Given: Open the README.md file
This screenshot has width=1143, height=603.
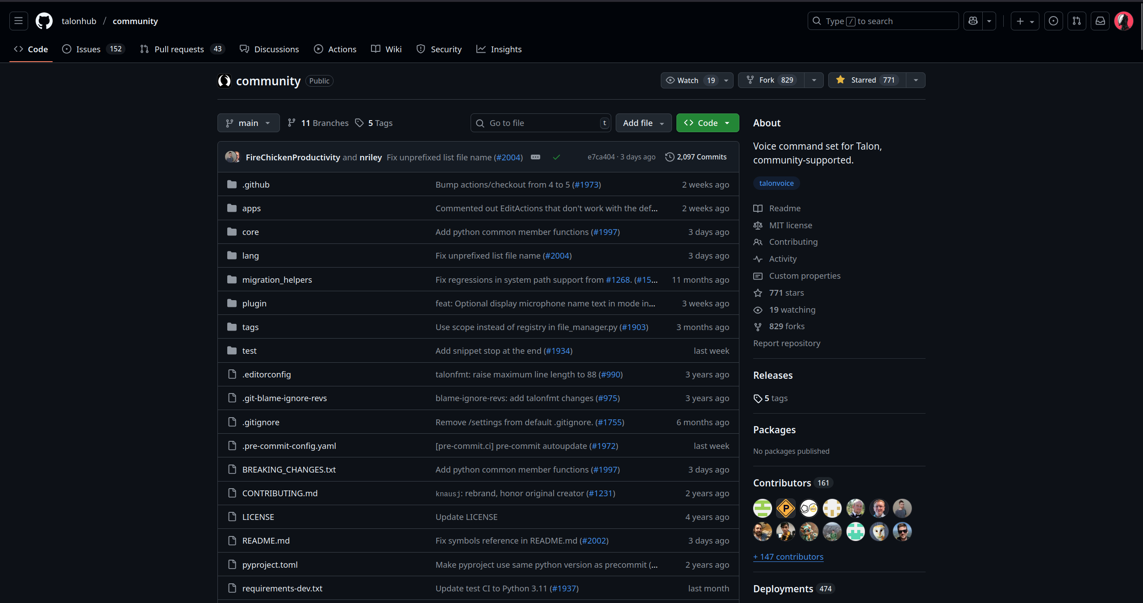Looking at the screenshot, I should [x=266, y=541].
